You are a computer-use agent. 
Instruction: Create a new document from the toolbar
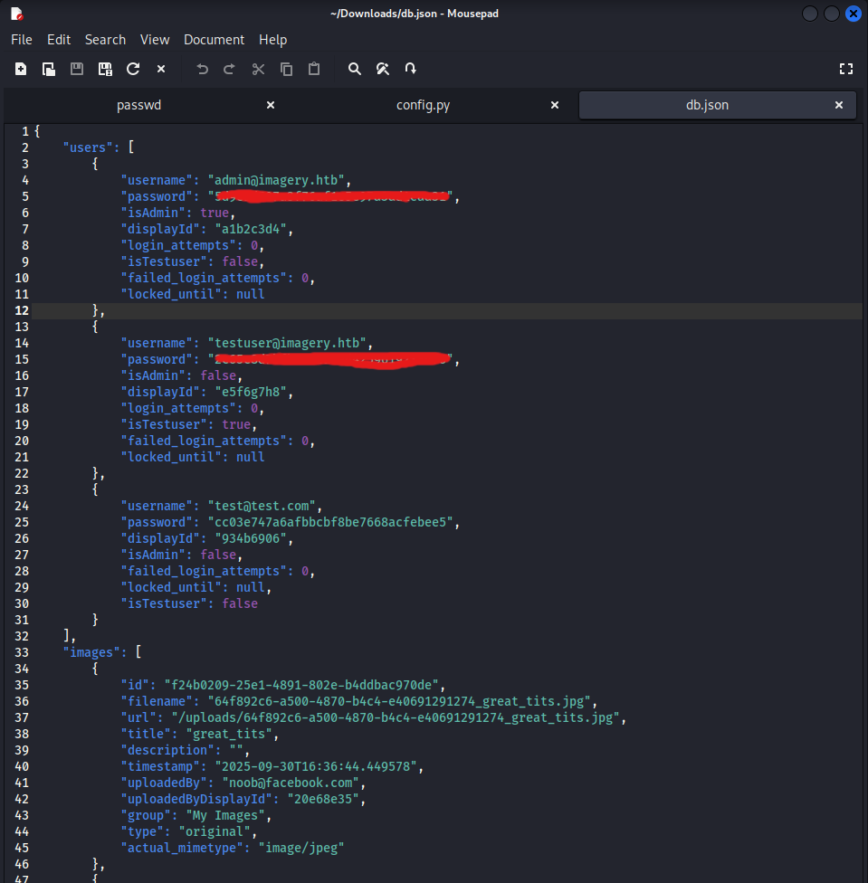point(21,69)
